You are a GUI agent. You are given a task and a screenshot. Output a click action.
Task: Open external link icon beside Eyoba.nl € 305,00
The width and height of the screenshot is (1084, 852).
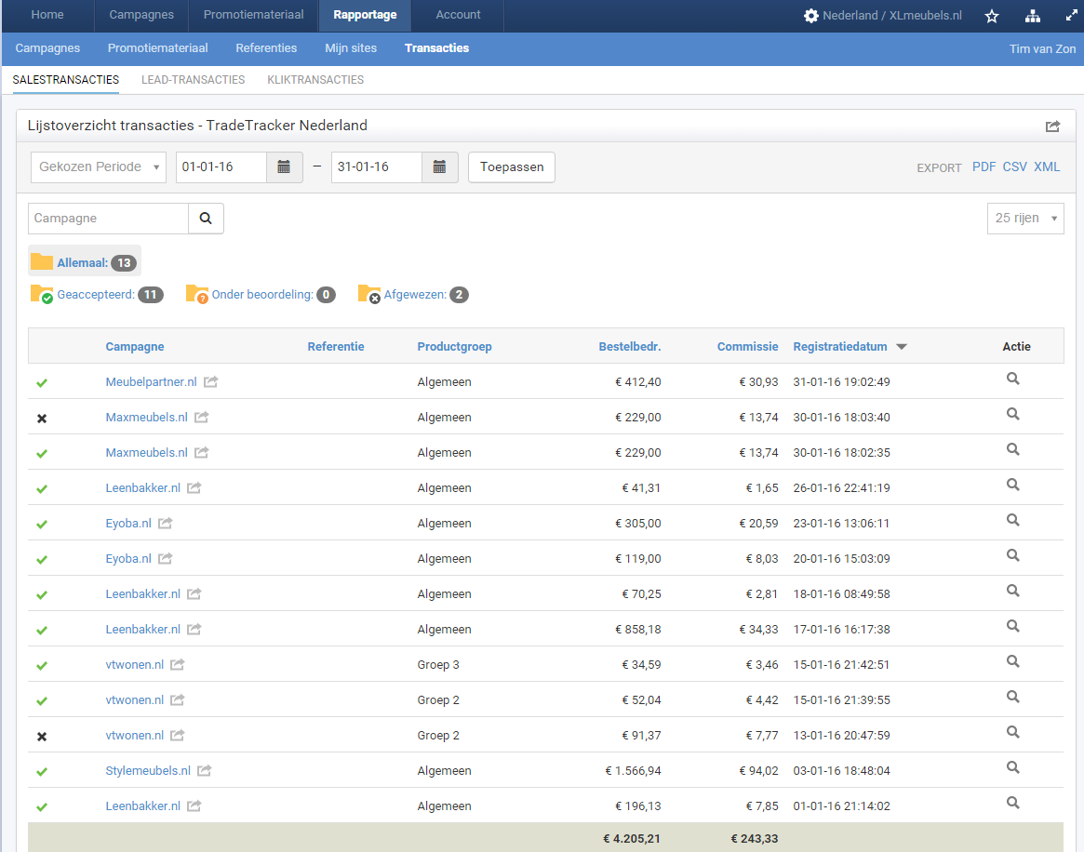click(x=165, y=523)
